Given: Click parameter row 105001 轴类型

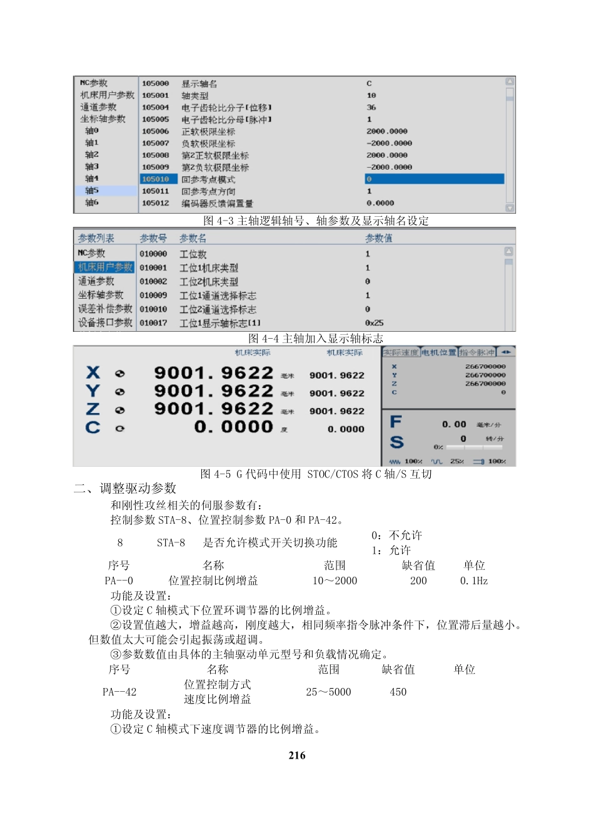Looking at the screenshot, I should click(x=322, y=96).
